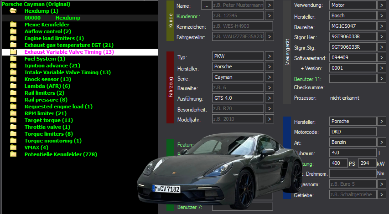The image size is (389, 214).
Task: Open the arrow beside Version 0001
Action: tap(382, 68)
